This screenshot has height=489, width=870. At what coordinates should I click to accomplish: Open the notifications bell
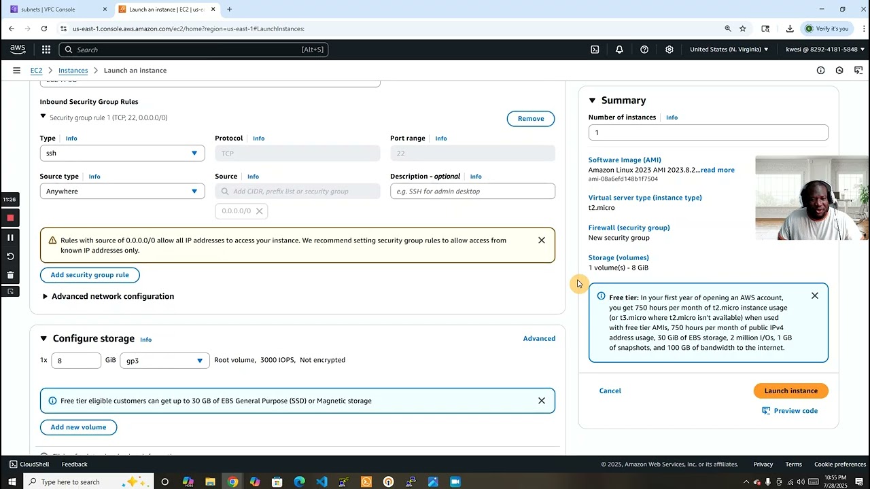coord(619,50)
